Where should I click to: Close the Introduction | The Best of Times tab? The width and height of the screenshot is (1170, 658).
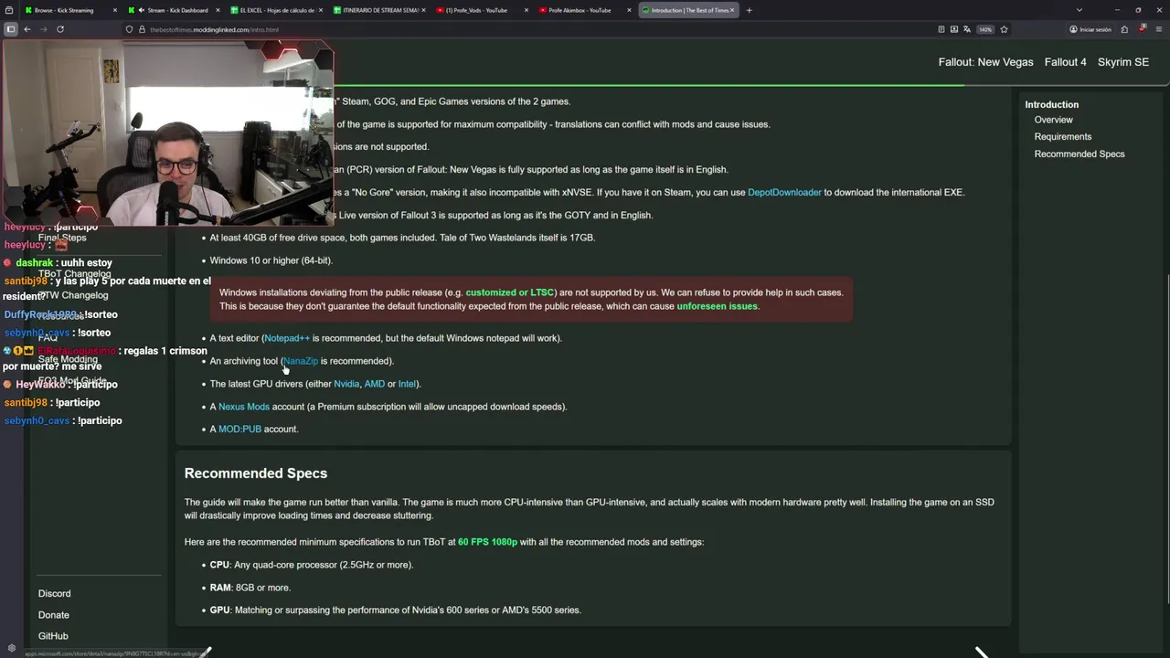coord(732,10)
